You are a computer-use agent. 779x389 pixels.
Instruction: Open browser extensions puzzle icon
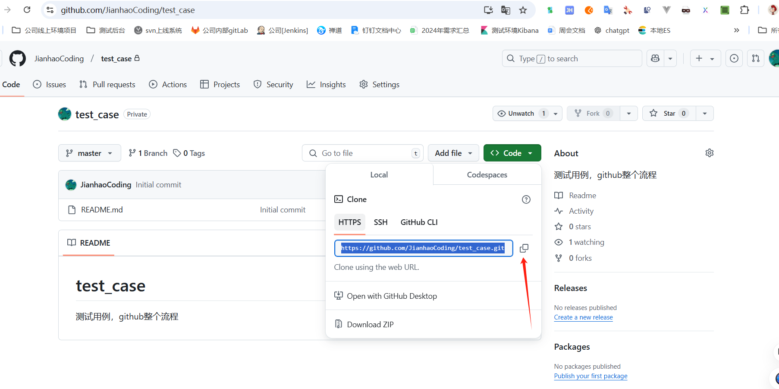[744, 10]
